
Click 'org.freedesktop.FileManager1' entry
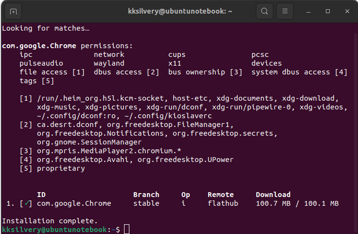click(x=168, y=125)
